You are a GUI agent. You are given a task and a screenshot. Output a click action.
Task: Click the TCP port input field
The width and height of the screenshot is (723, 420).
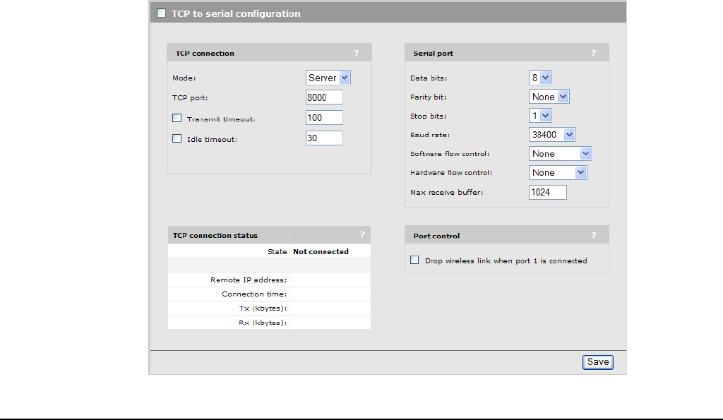[x=324, y=97]
